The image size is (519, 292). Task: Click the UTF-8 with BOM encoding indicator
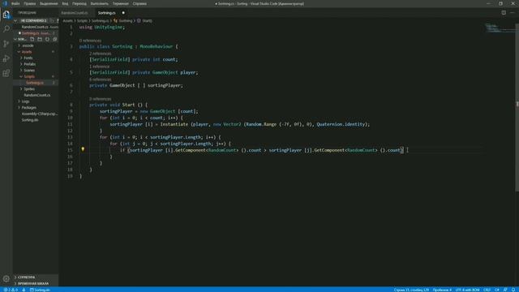pyautogui.click(x=467, y=290)
